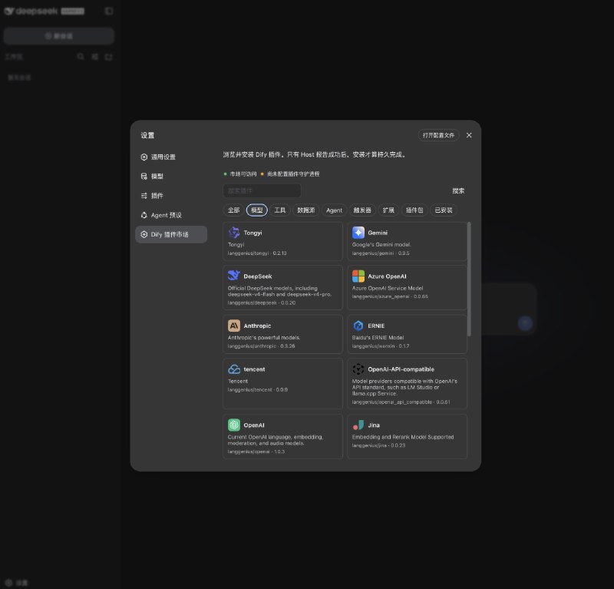
Task: Click the new chat button in main window
Action: (x=59, y=36)
